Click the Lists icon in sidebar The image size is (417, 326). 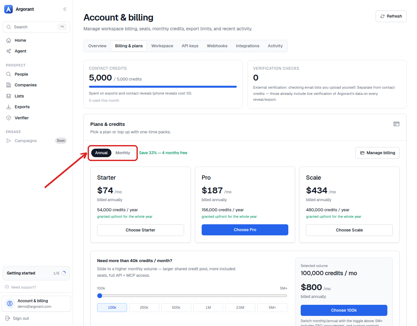point(9,96)
